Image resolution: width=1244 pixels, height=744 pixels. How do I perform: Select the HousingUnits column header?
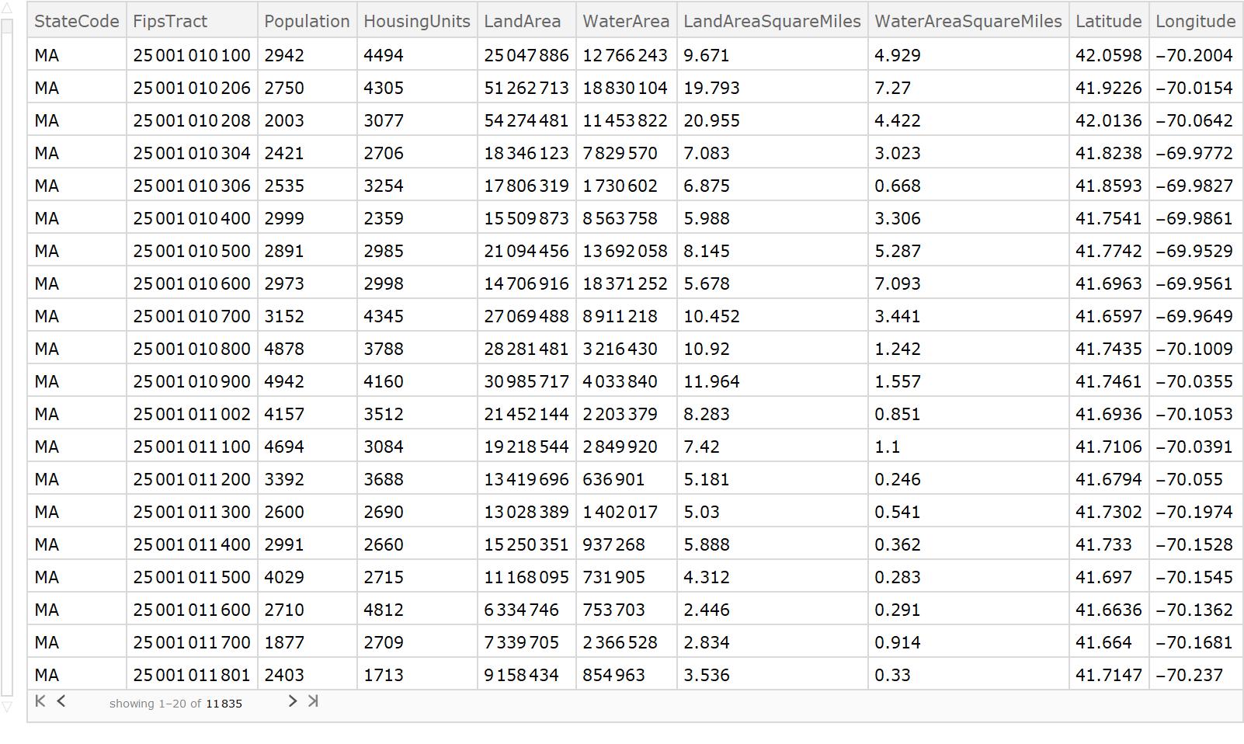[417, 21]
